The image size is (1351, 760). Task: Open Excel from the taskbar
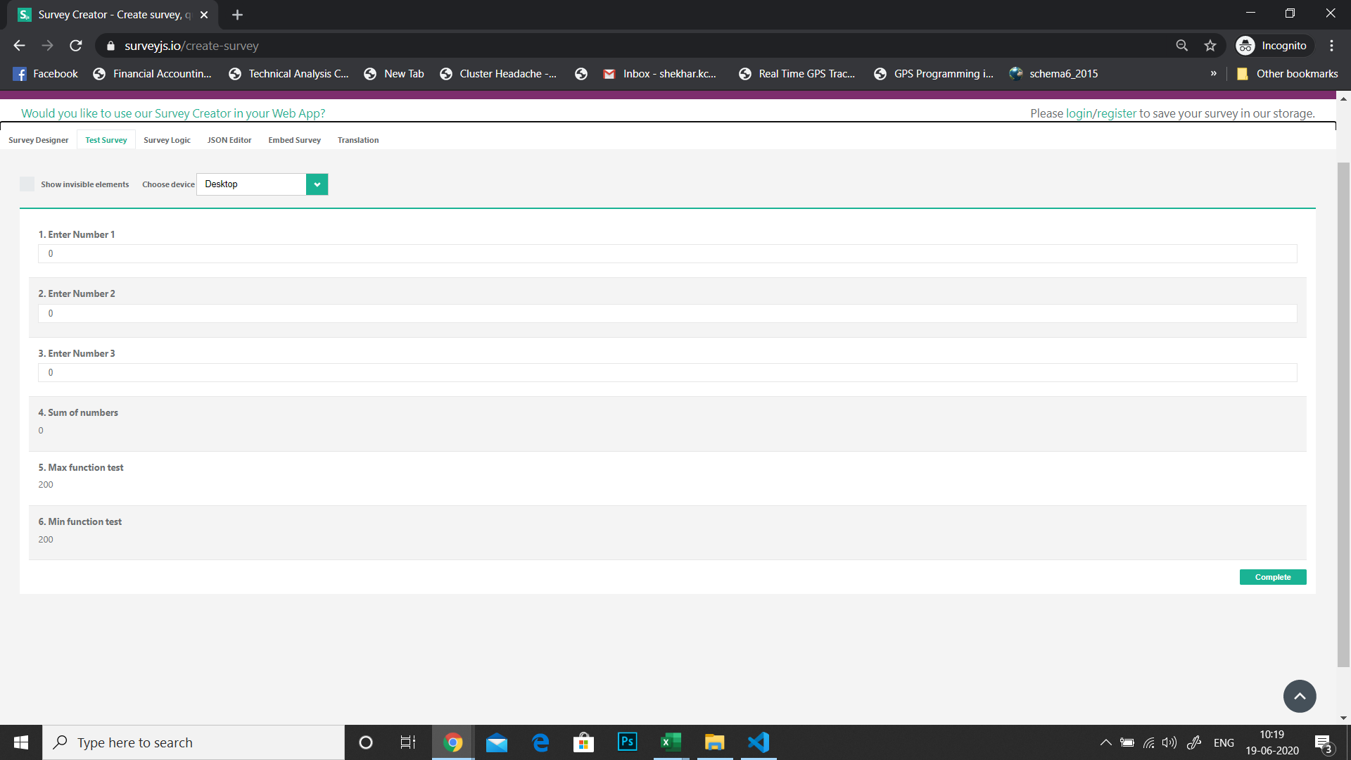point(670,742)
